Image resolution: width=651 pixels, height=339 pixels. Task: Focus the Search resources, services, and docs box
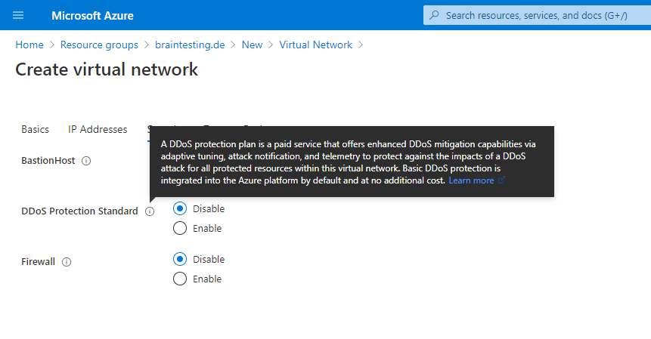tap(537, 15)
